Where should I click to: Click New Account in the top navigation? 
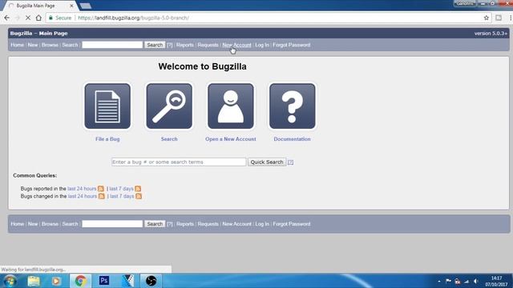pos(237,45)
